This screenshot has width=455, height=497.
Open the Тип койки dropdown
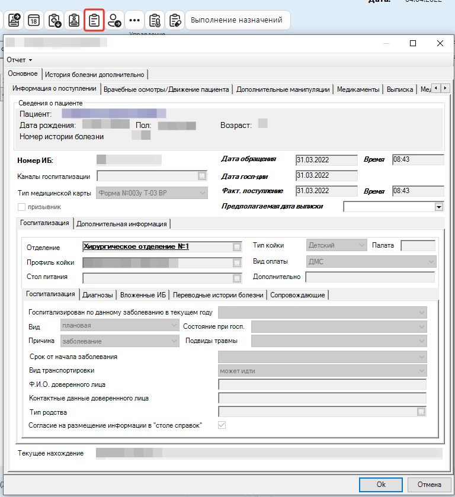tap(337, 245)
